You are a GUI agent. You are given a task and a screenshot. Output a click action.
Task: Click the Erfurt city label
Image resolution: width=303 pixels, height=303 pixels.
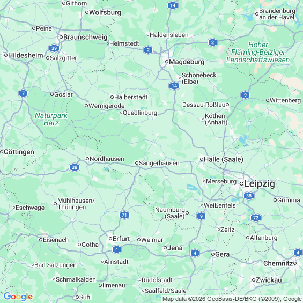(121, 239)
